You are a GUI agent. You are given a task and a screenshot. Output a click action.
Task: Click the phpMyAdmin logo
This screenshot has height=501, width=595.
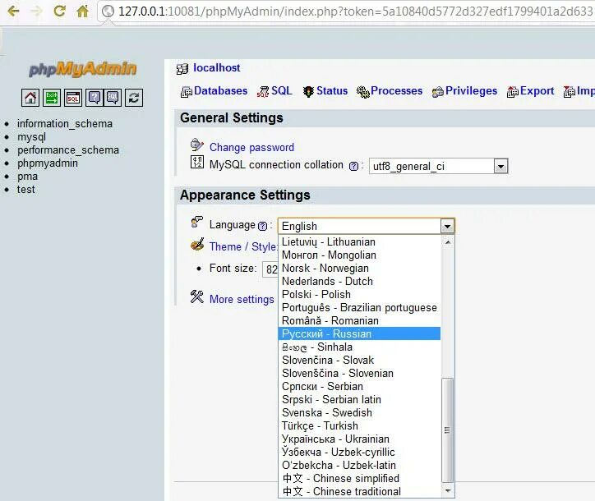[82, 69]
